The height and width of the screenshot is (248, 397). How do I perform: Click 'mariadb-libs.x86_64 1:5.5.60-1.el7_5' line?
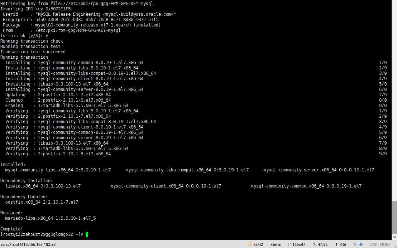pos(51,218)
